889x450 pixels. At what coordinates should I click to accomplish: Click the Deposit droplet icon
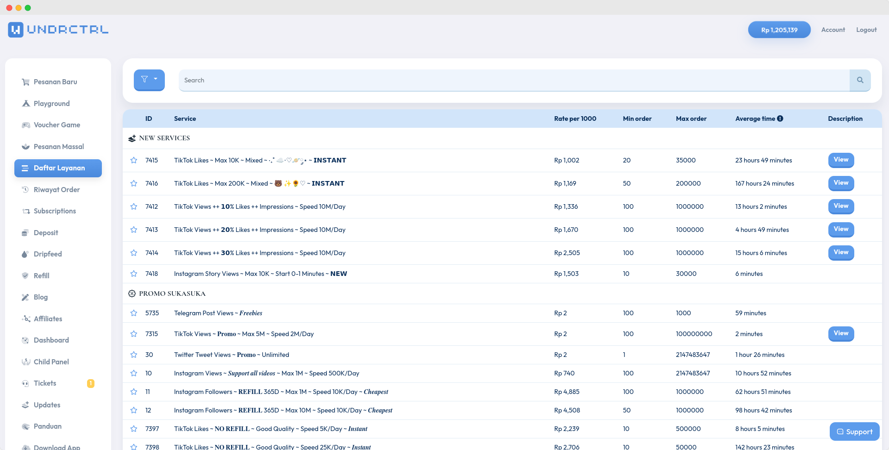click(25, 232)
